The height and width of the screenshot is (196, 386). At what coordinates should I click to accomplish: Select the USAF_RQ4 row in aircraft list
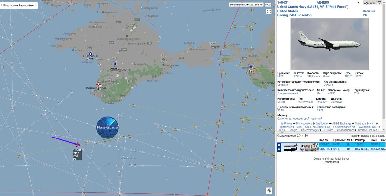click(331, 149)
